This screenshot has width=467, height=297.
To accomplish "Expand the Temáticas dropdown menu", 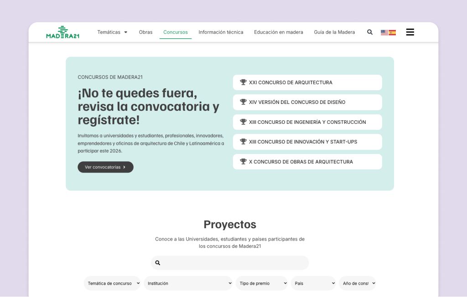I will tap(112, 32).
